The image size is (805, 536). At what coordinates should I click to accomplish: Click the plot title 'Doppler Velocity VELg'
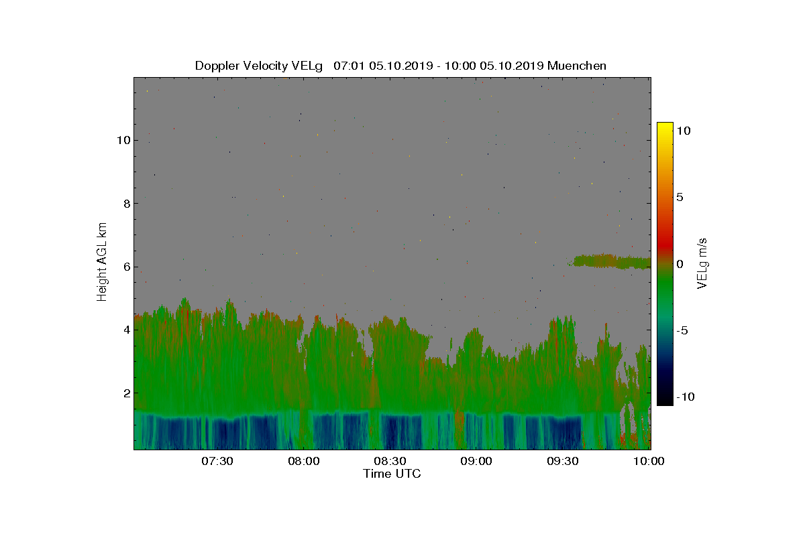[x=259, y=66]
